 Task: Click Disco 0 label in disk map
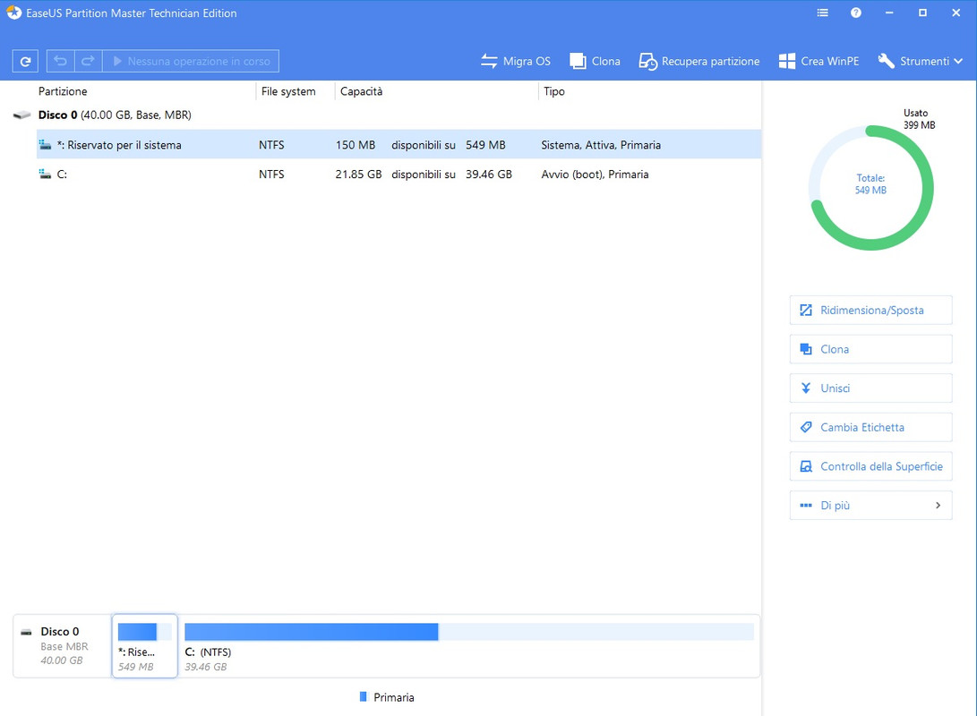60,631
